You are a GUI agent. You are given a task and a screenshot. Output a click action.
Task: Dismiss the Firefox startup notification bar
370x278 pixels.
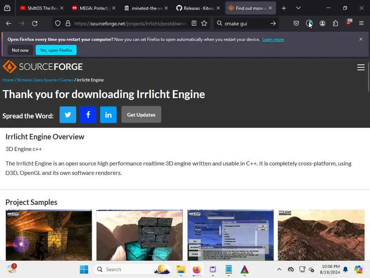coord(361,39)
